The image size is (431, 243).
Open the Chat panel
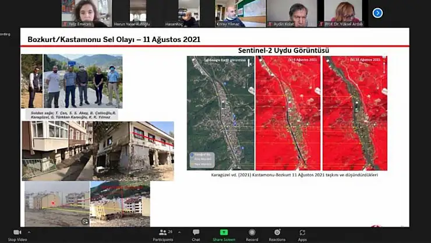(196, 234)
